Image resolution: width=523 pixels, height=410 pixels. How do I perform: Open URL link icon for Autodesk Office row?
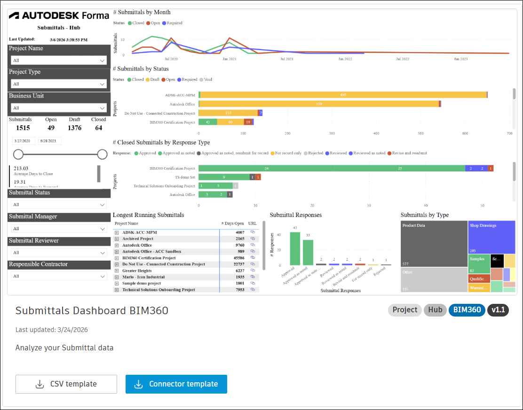point(253,245)
